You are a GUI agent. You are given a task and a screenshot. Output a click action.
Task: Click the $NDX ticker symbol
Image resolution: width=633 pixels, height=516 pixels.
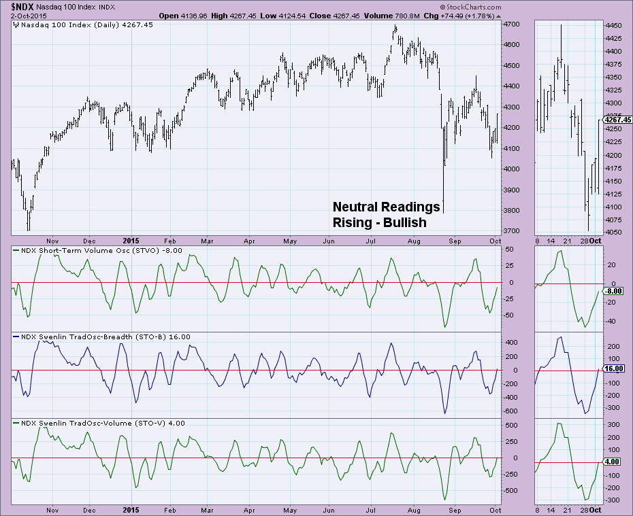[x=22, y=7]
